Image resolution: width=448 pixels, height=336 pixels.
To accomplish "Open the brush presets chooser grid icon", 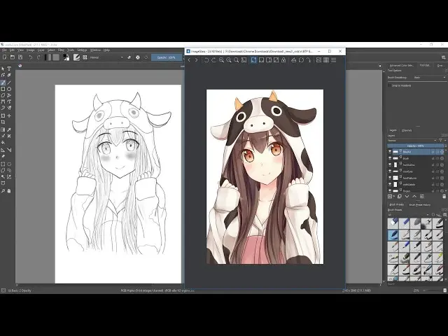I will coord(85,57).
